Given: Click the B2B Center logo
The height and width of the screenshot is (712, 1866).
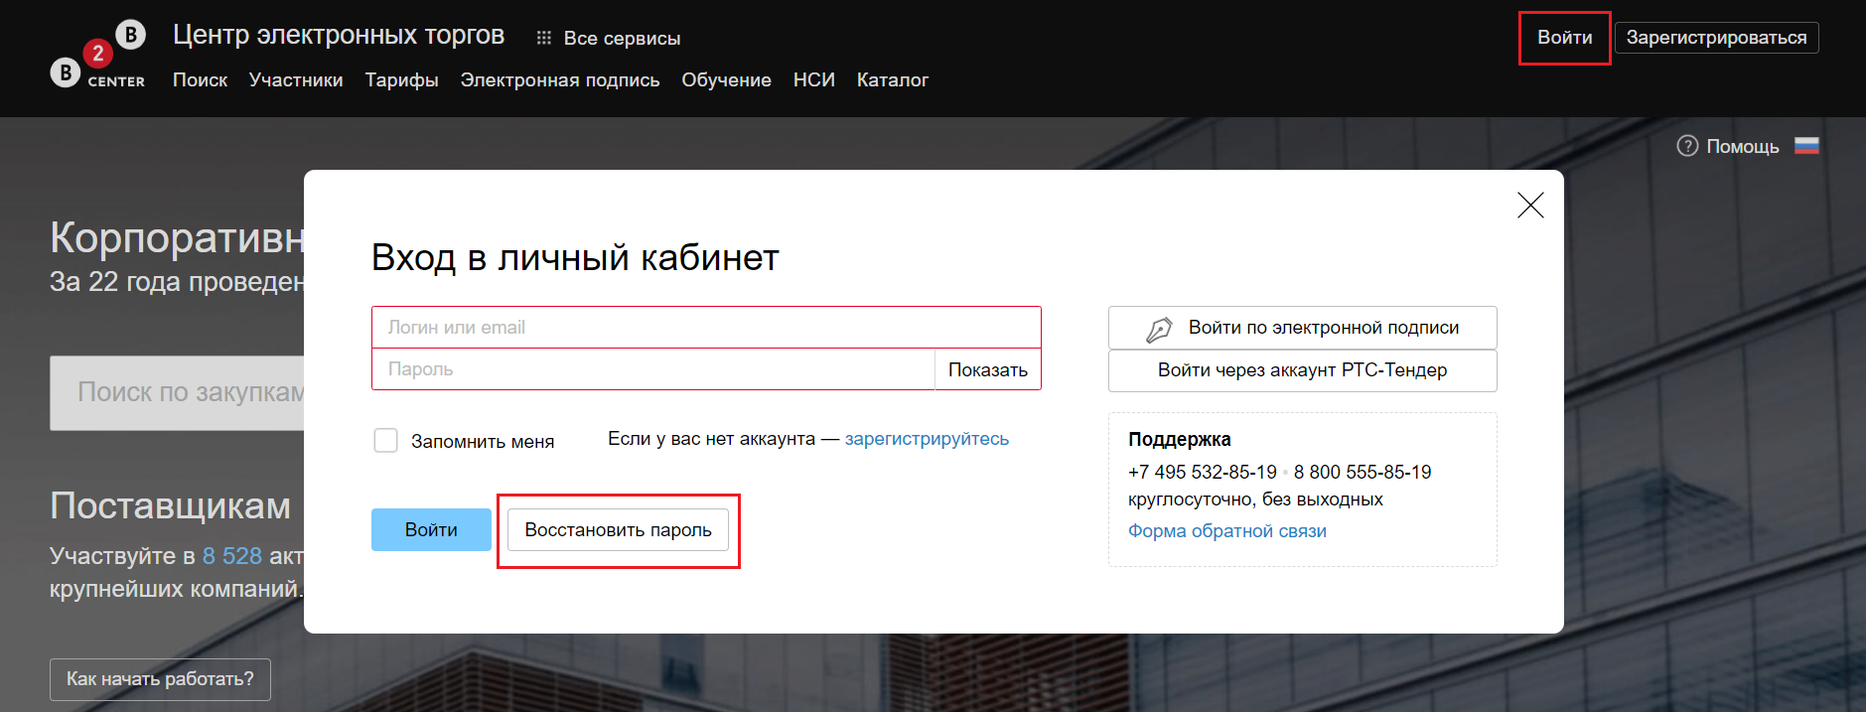Looking at the screenshot, I should coord(98,56).
